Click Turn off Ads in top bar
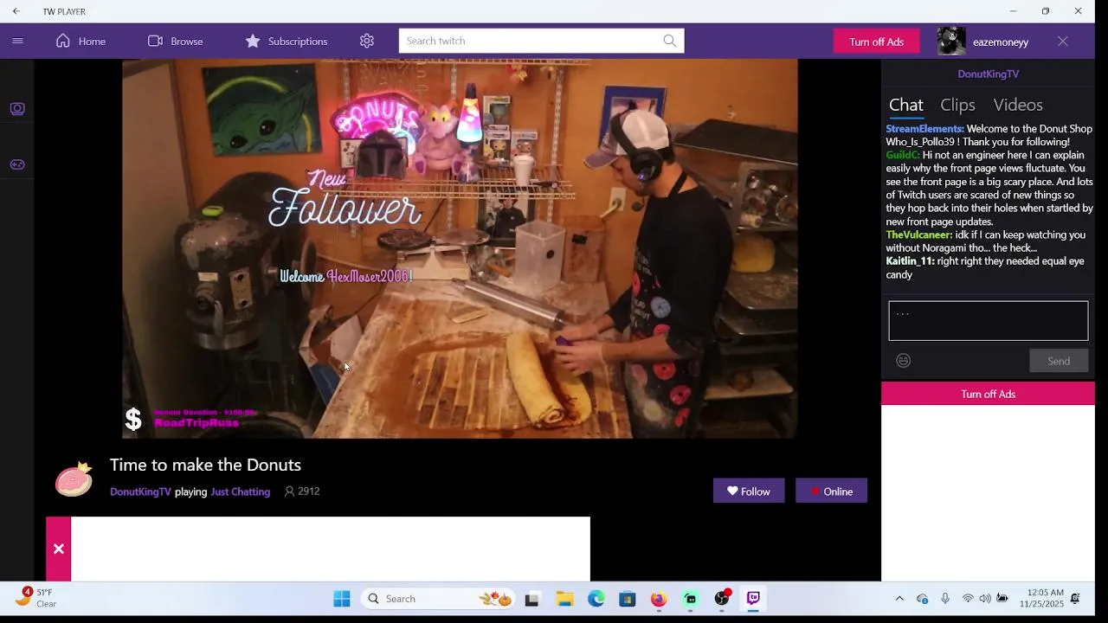This screenshot has width=1108, height=623. click(876, 42)
